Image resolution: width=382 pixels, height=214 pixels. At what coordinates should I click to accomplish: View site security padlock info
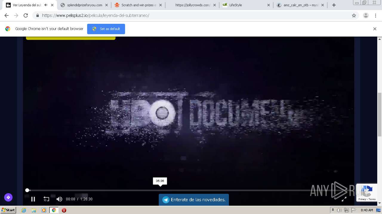[x=37, y=15]
